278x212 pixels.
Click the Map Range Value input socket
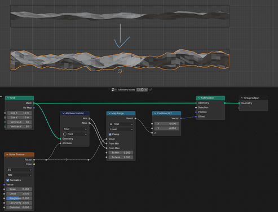(107, 139)
